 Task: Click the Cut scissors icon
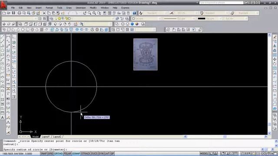click(44, 13)
